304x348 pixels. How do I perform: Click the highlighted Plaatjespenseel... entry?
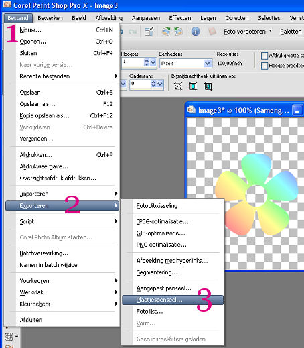coord(173,300)
